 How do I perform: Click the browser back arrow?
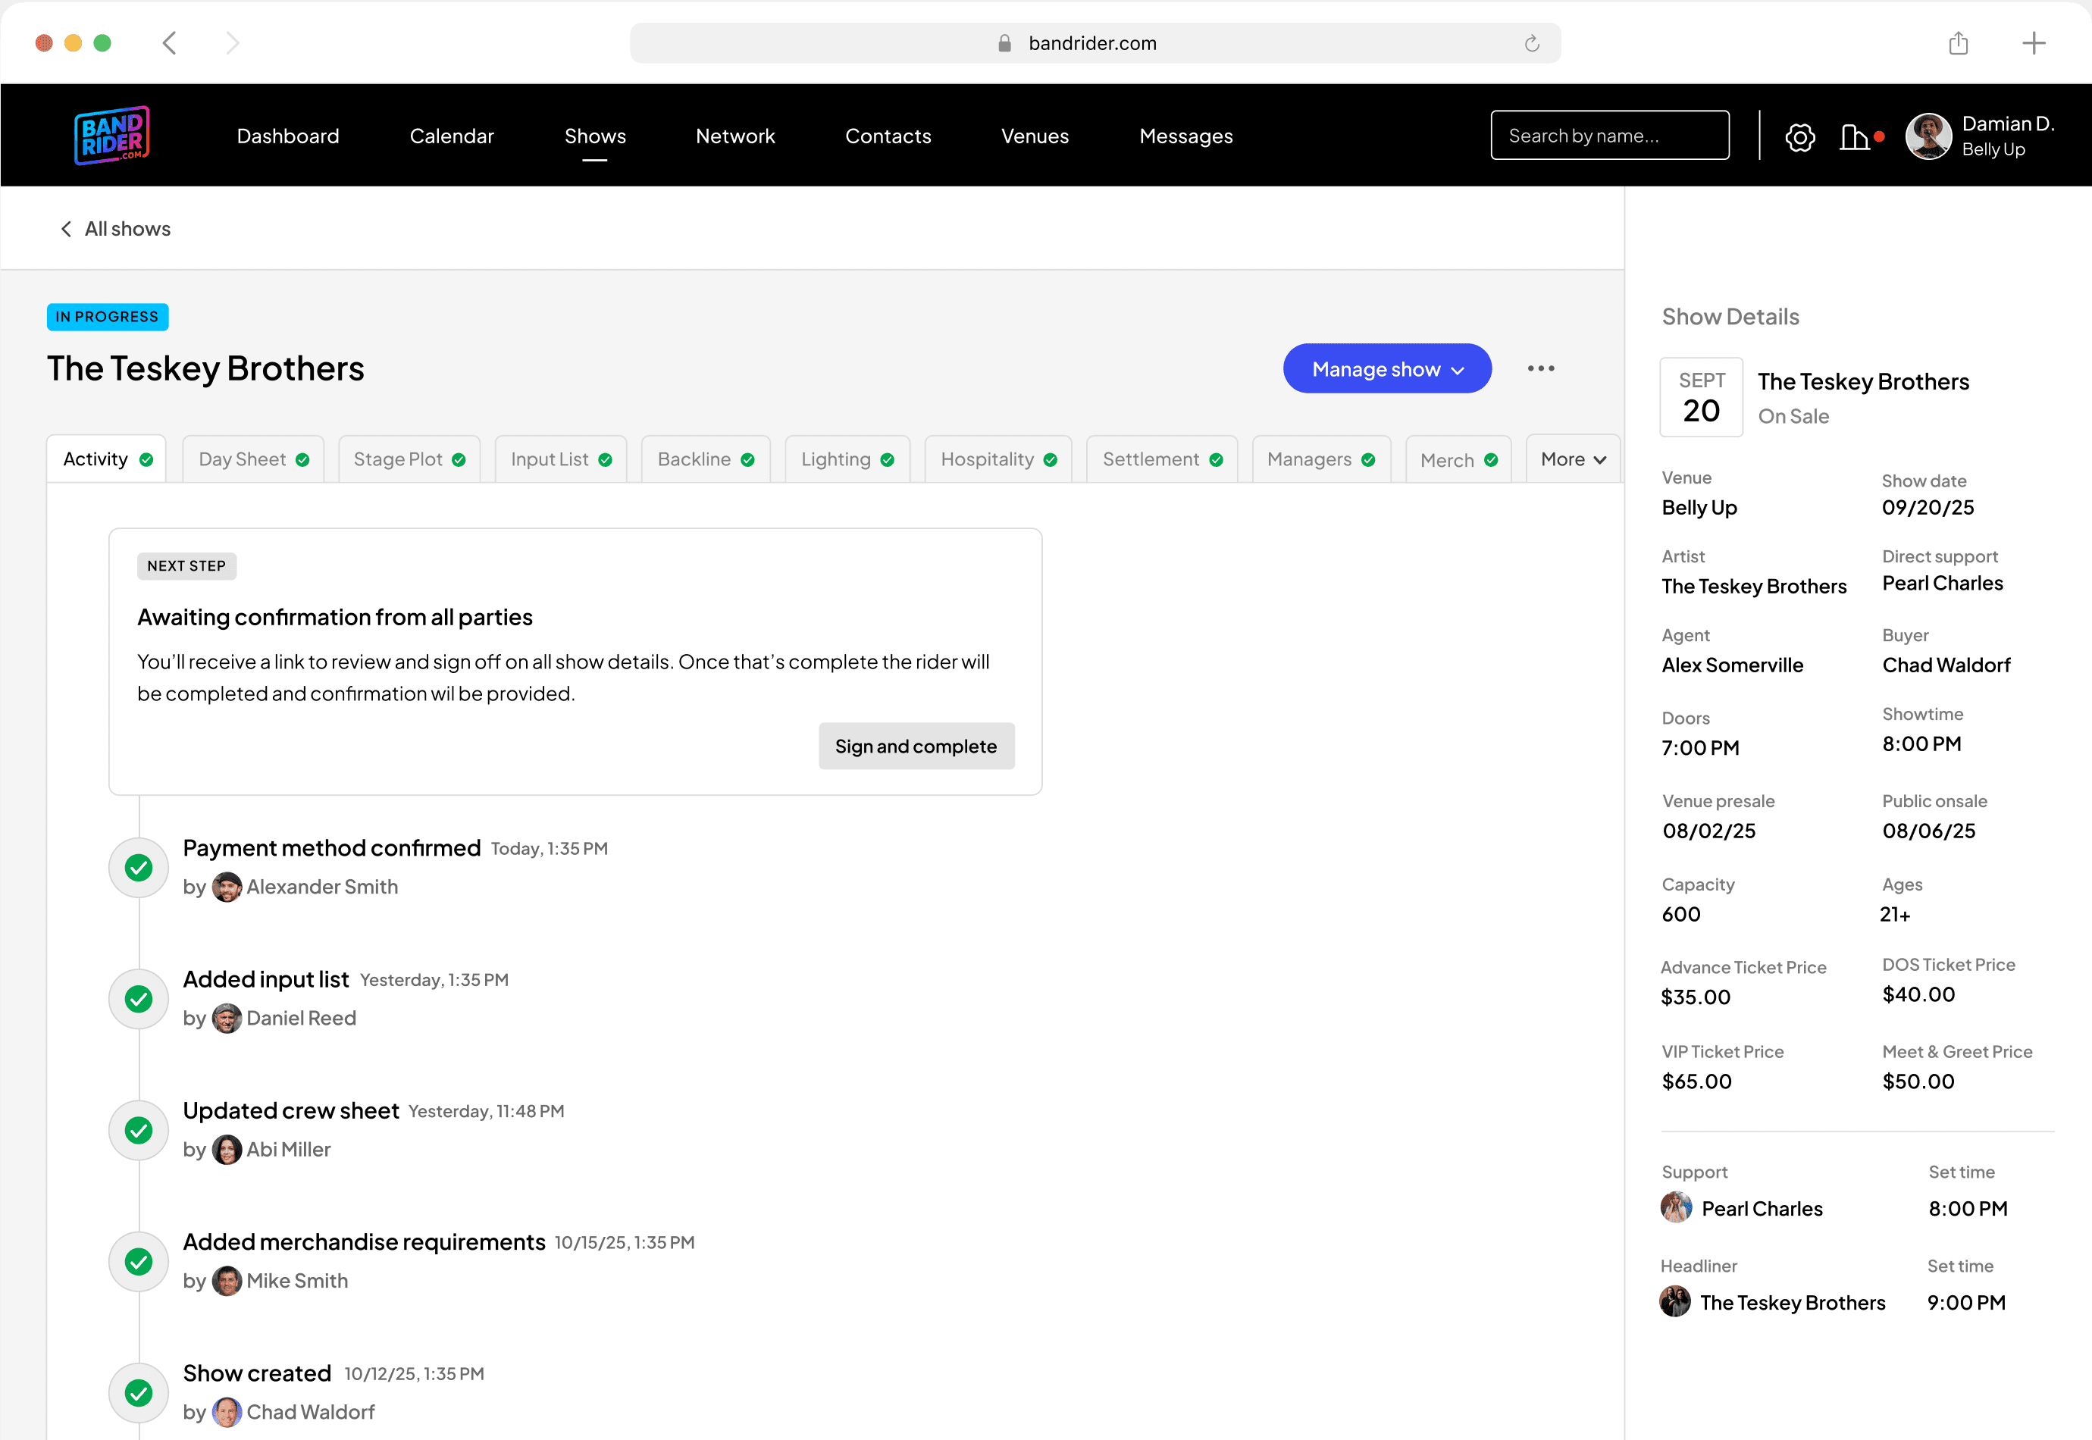[x=170, y=43]
